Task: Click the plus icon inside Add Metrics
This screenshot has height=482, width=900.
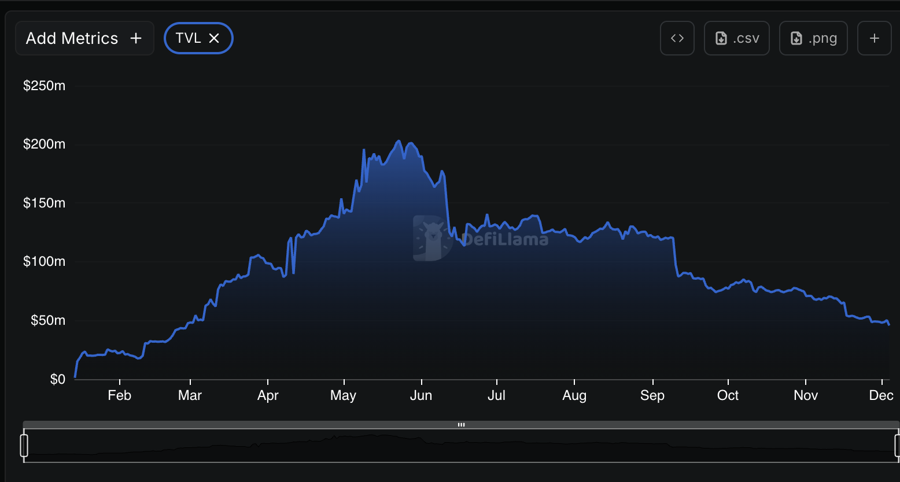Action: [135, 38]
